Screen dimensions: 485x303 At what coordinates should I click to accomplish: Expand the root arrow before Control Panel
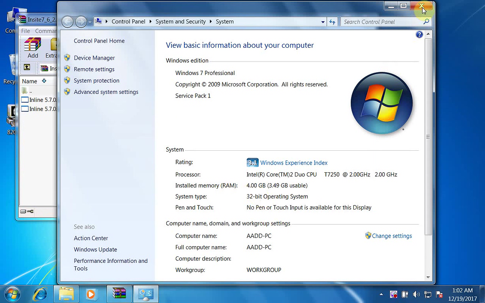(x=107, y=22)
